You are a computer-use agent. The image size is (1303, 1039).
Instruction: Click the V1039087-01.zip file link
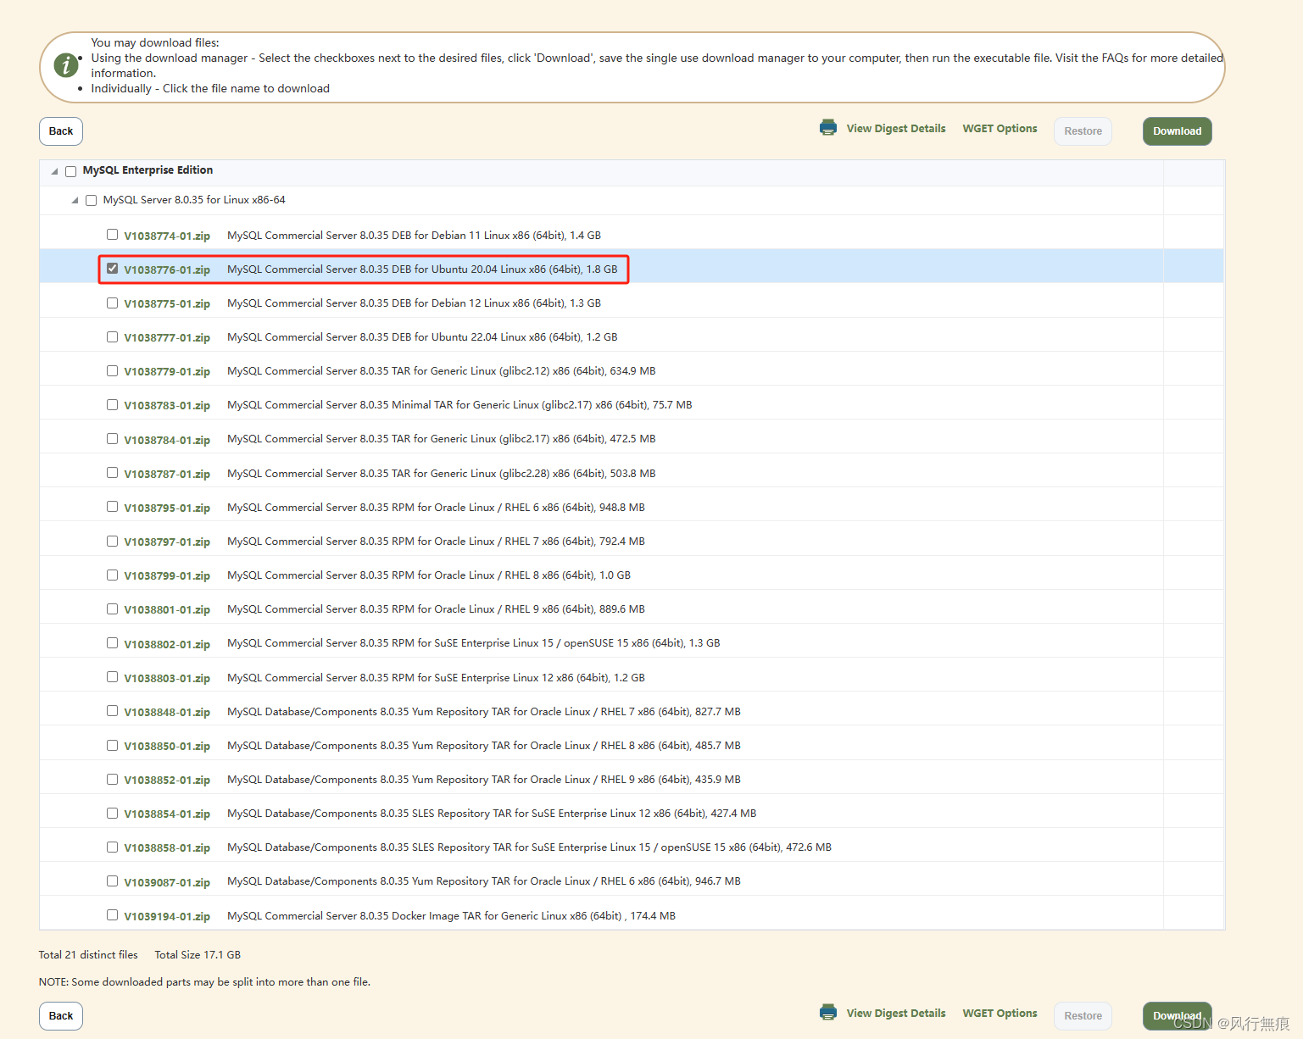(x=167, y=883)
